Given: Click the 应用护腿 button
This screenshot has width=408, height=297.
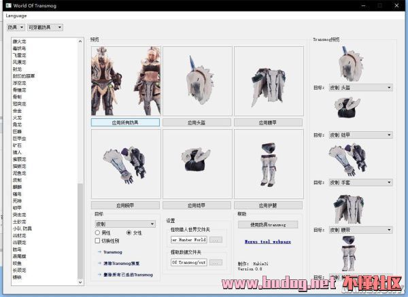Looking at the screenshot, I should pyautogui.click(x=269, y=205).
